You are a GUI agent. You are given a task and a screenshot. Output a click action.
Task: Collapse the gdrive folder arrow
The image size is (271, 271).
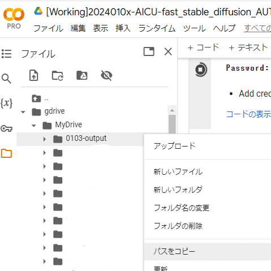[x=23, y=112]
